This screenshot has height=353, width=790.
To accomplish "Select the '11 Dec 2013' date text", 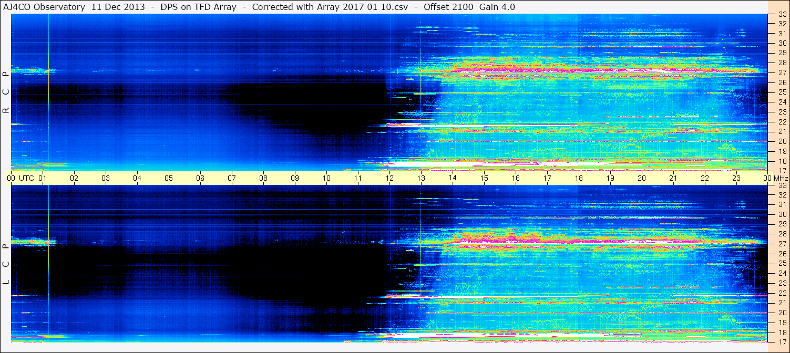I will point(118,7).
